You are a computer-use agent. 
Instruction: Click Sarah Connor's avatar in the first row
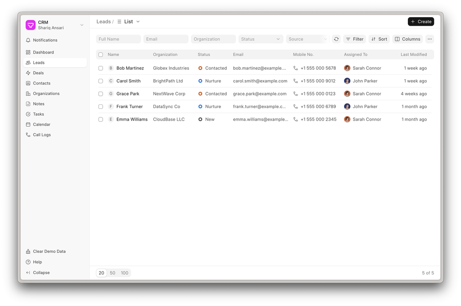[347, 68]
